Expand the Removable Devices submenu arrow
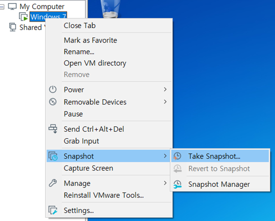 tap(165, 102)
